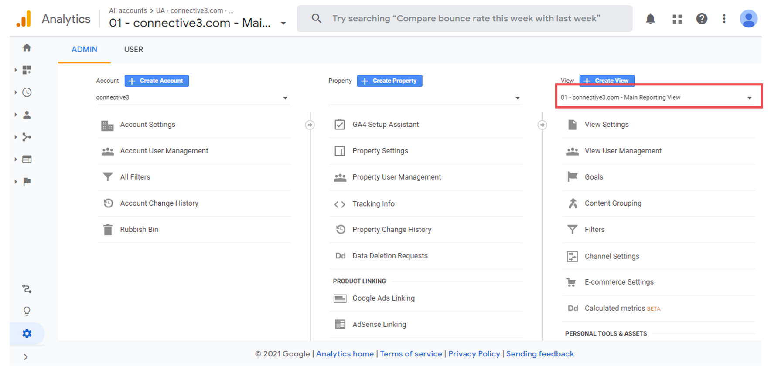Expand the sidebar with bottom chevron
Screen dimensions: 771x373
click(x=26, y=357)
